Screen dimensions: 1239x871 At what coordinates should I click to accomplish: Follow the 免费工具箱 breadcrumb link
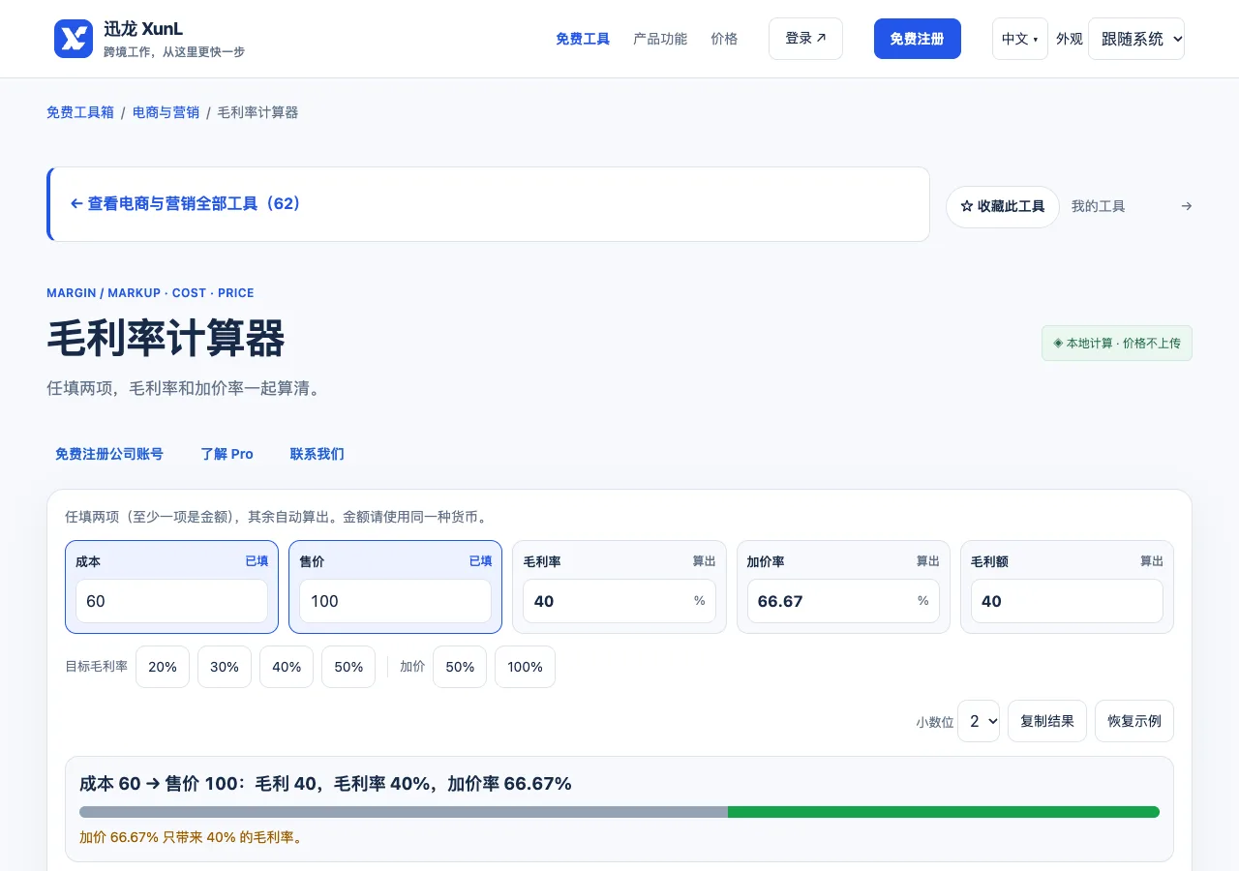[80, 112]
